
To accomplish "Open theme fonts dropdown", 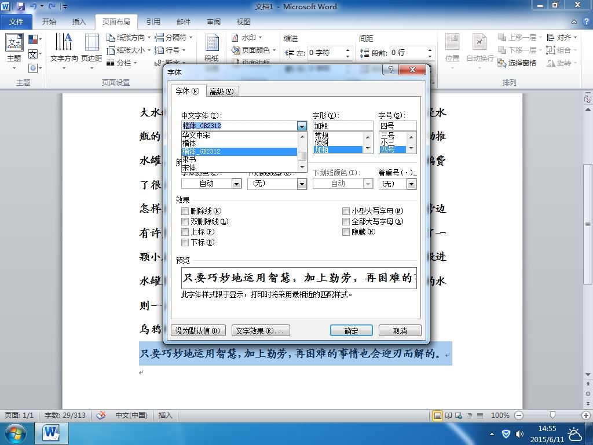I will 35,54.
